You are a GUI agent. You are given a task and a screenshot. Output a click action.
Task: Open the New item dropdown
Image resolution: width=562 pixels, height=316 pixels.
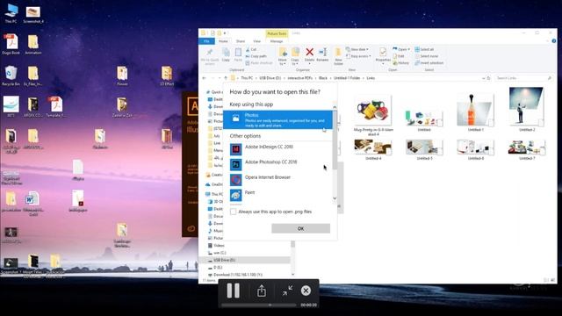[357, 49]
